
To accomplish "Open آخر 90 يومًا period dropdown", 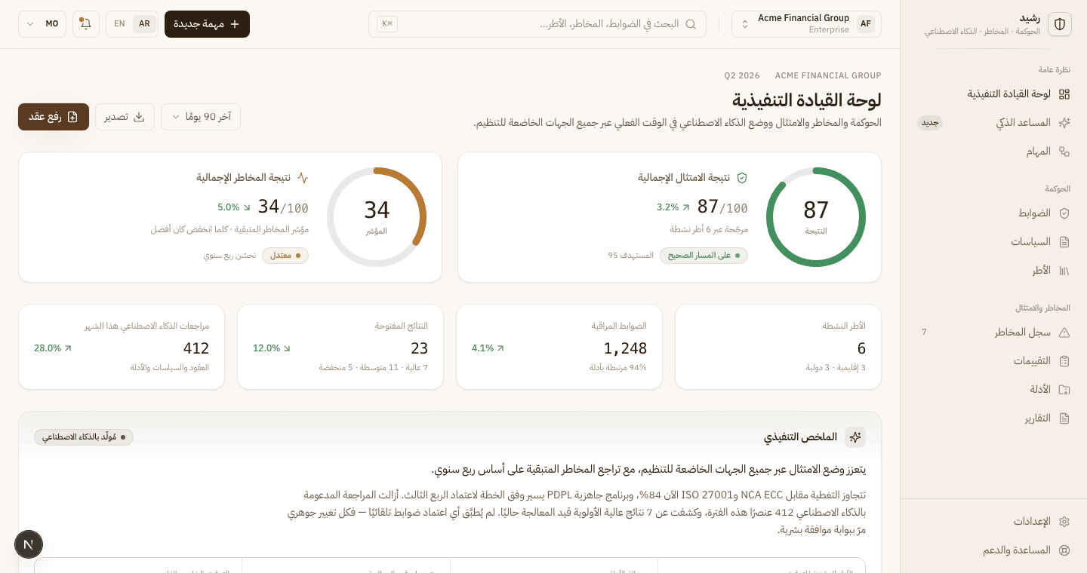I will click(x=201, y=117).
